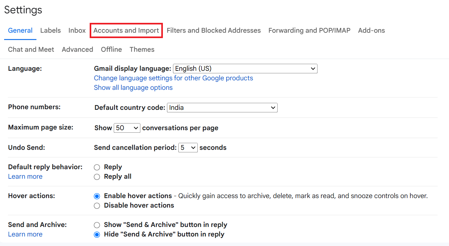Viewport: 449px width, 246px height.
Task: Switch to the Themes tab
Action: (x=142, y=50)
